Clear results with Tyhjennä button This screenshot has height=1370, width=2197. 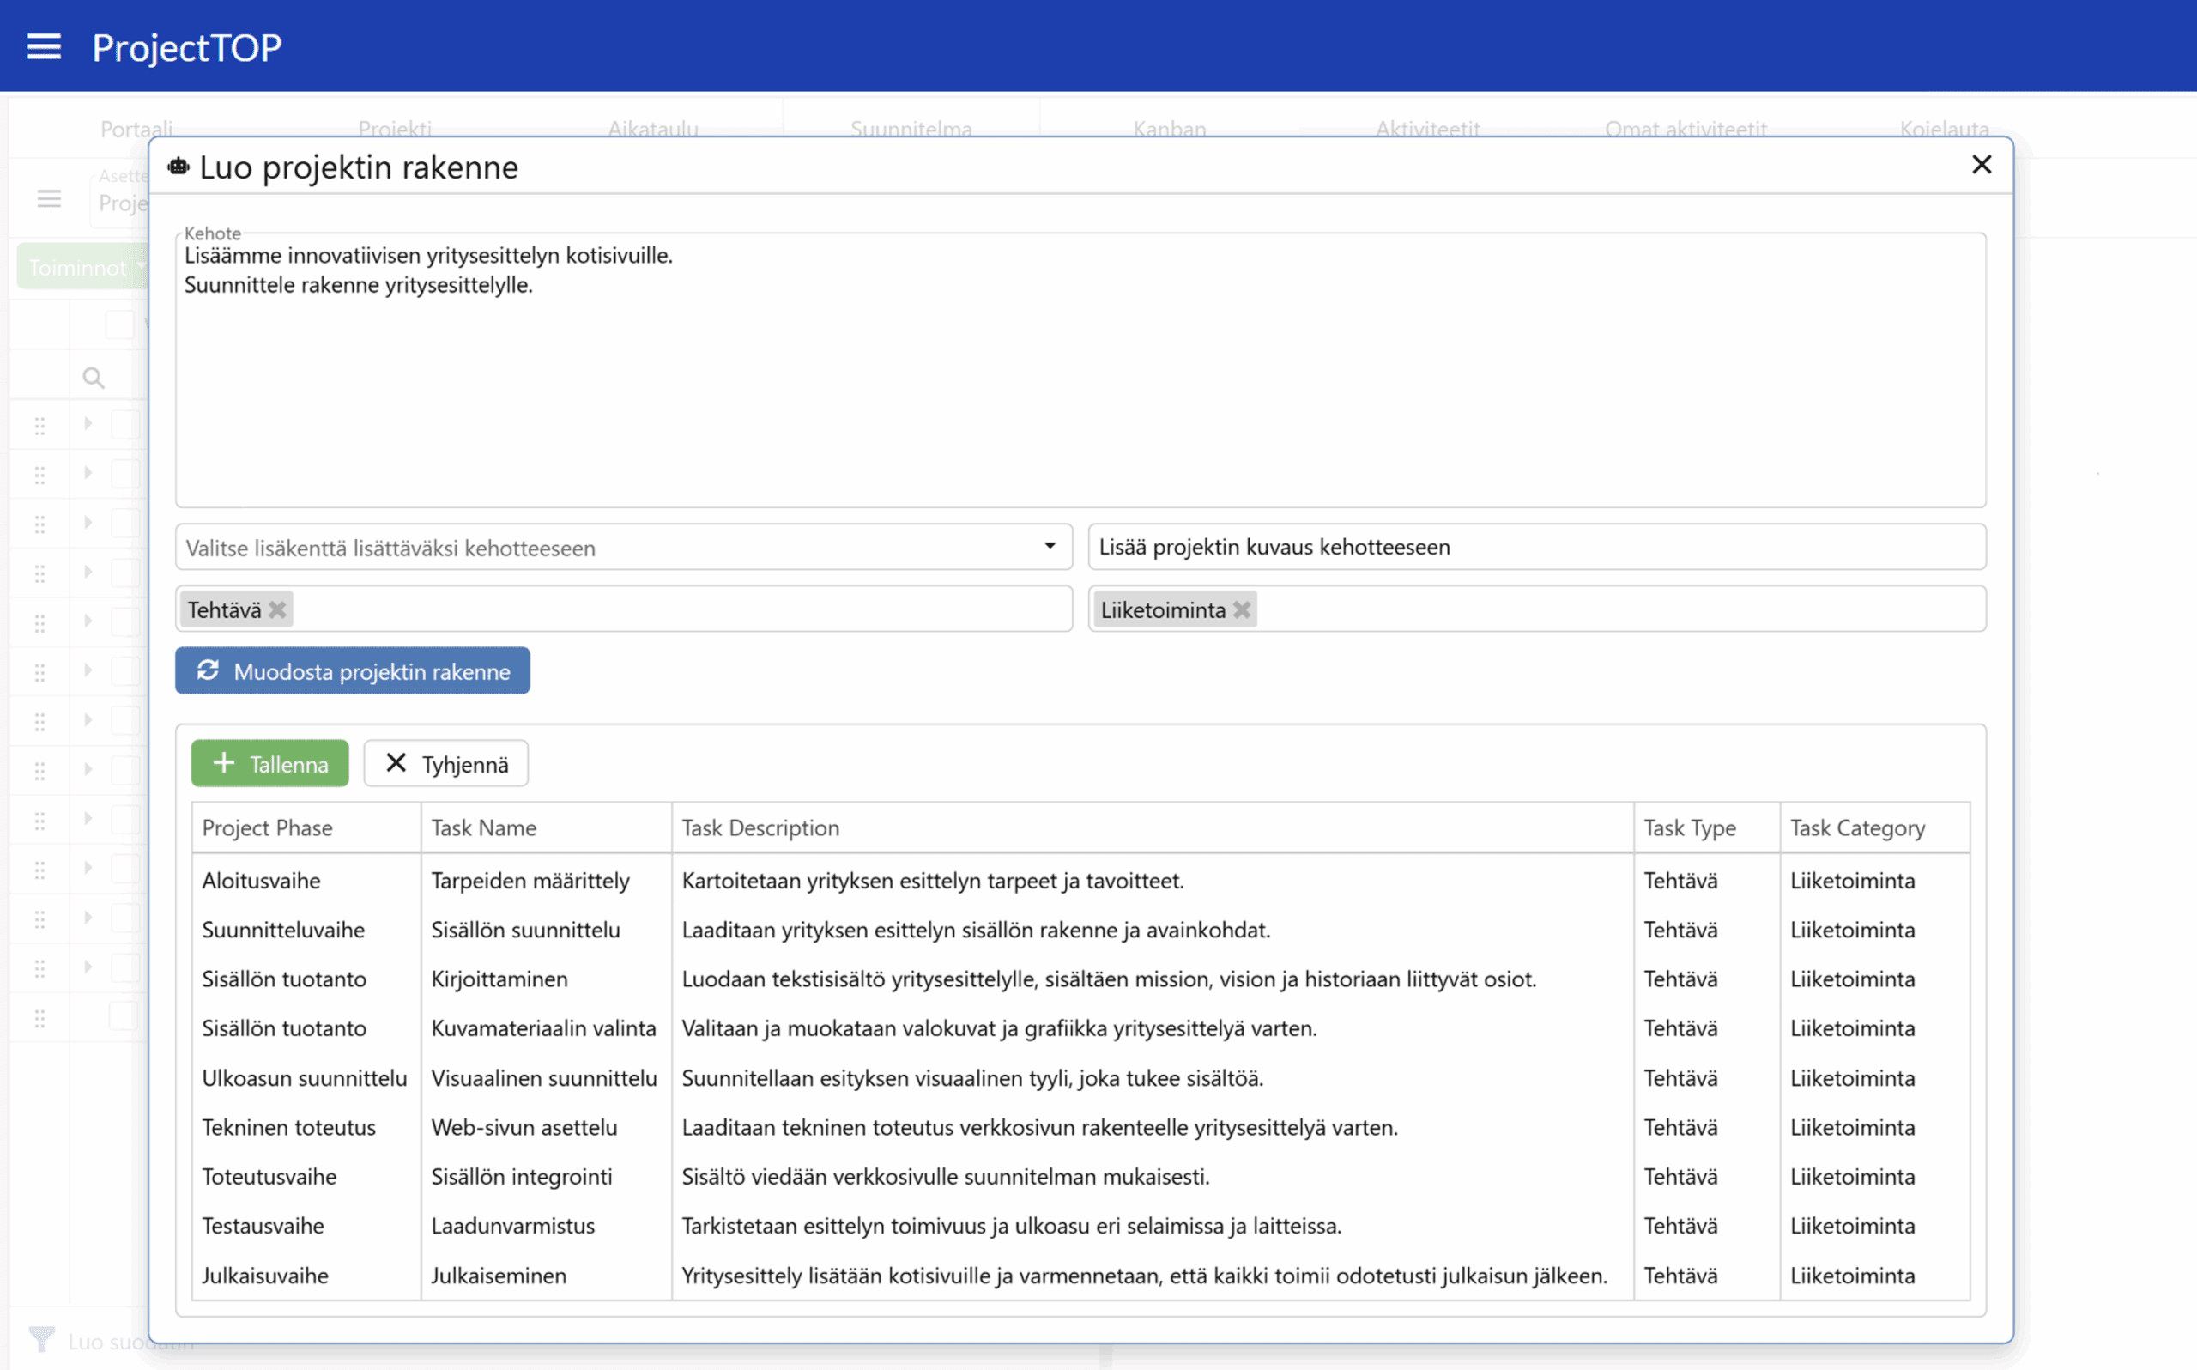[x=445, y=764]
